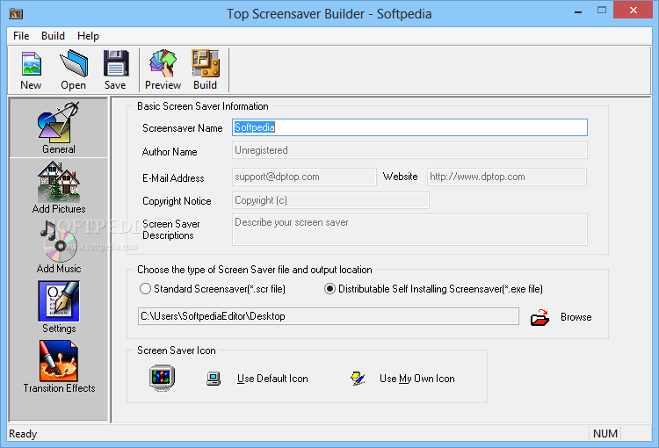Click the E-Mail Address field
The height and width of the screenshot is (448, 659).
(x=304, y=177)
